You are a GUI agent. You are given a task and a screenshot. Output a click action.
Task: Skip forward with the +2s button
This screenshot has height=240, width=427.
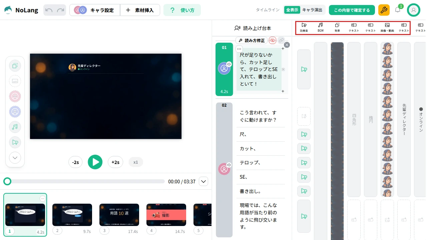(115, 162)
